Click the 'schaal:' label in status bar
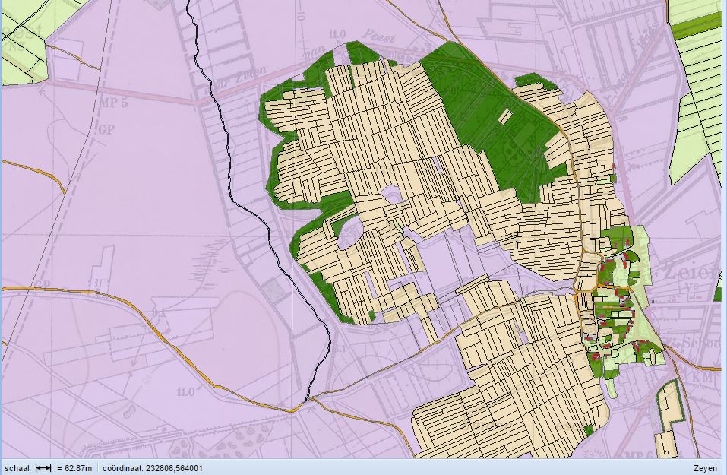This screenshot has height=475, width=727. 18,468
